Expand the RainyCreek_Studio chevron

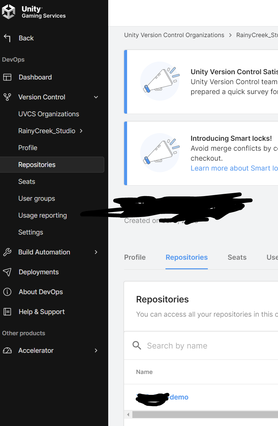[x=81, y=131]
